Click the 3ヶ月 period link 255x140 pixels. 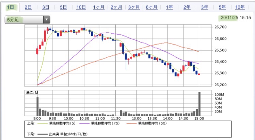pos(134,7)
